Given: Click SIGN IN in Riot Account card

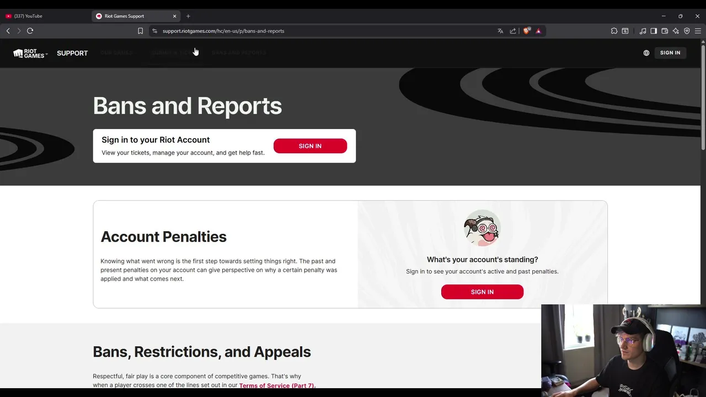Looking at the screenshot, I should 310,146.
